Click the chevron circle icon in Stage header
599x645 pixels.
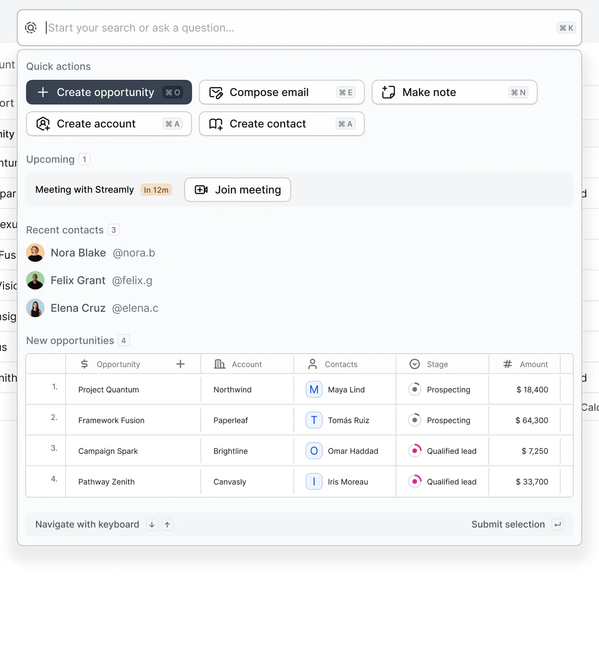pos(415,364)
